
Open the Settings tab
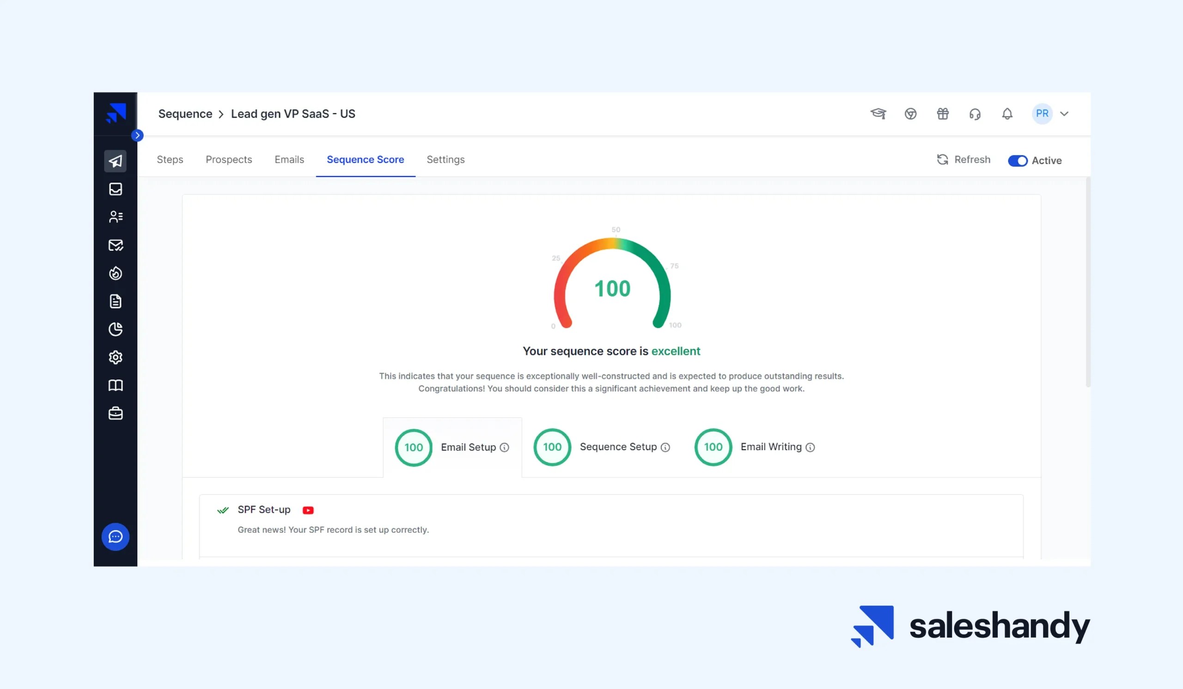click(445, 159)
